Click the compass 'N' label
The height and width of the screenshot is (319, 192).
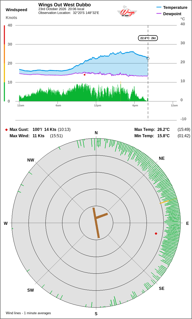click(96, 133)
